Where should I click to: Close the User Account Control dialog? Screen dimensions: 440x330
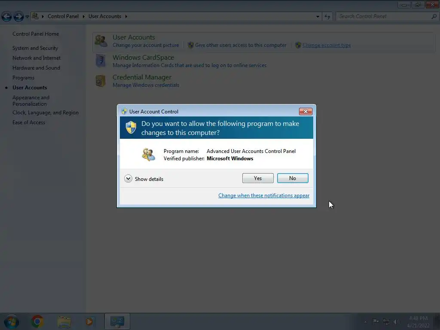(306, 111)
